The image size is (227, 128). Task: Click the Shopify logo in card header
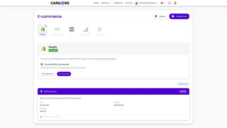tap(43, 49)
